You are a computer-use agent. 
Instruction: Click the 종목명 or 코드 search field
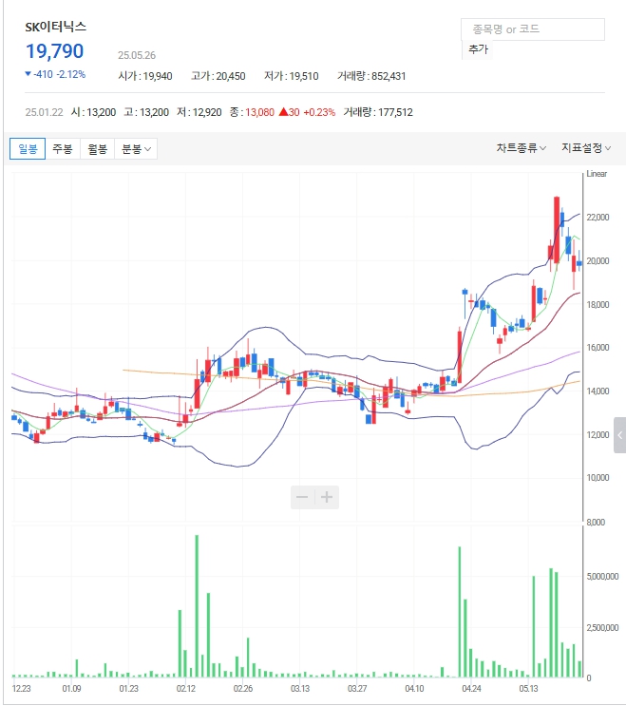pos(533,29)
